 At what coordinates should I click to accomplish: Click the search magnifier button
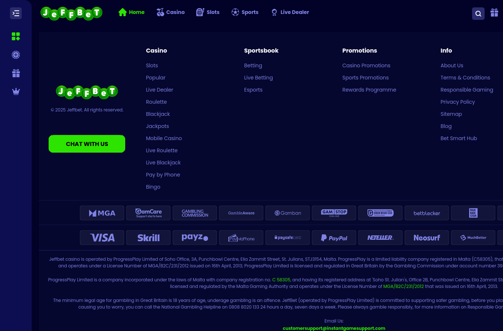pos(478,14)
